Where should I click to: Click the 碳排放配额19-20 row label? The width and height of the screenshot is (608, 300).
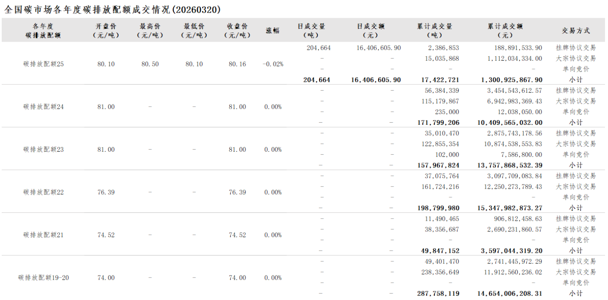[x=43, y=278]
